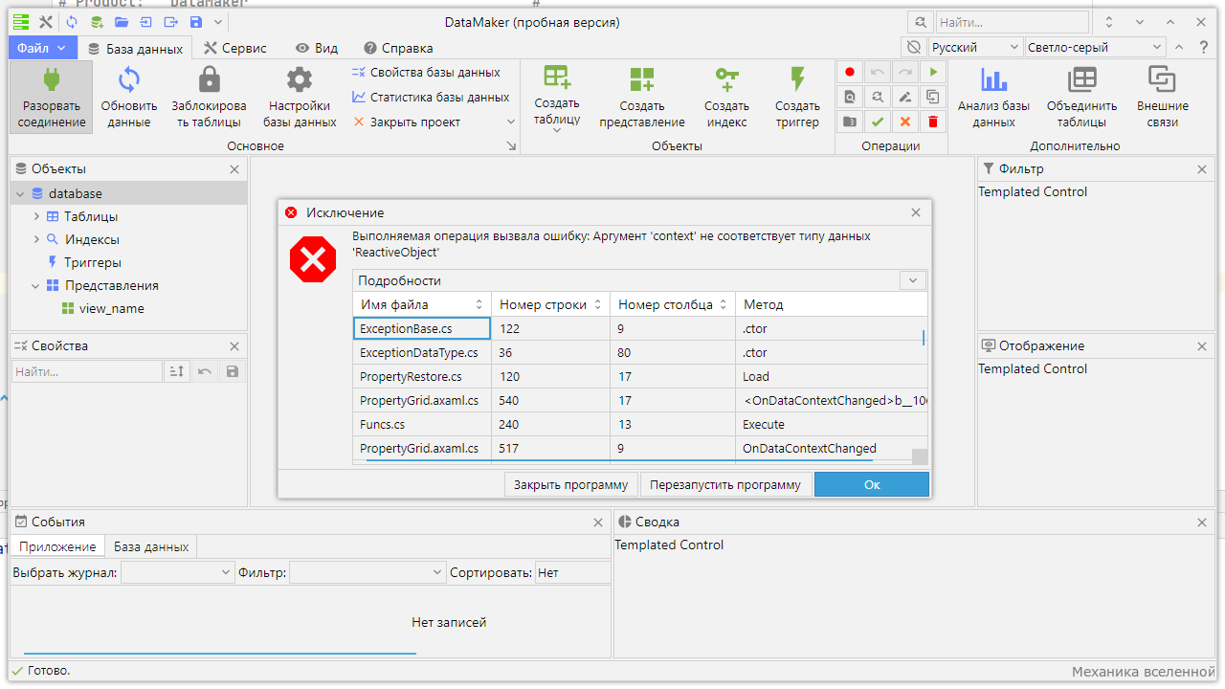Click the Разорвать соединение plug icon

point(52,79)
